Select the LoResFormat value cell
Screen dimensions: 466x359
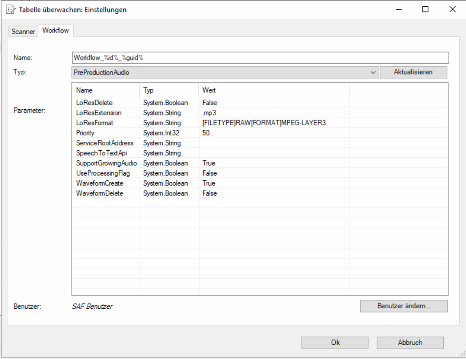(x=264, y=123)
